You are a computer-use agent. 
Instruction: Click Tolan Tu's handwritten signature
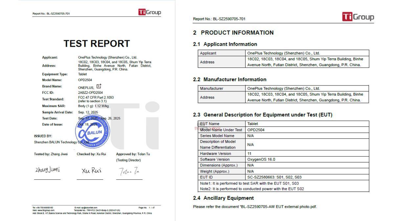[129, 171]
